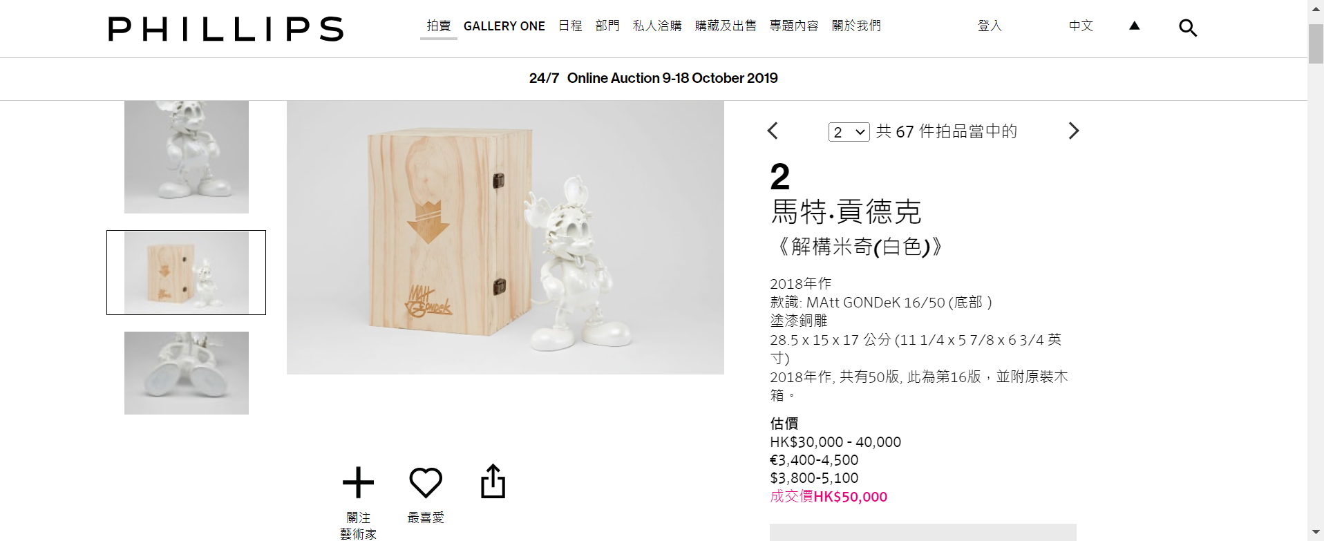1324x541 pixels.
Task: Open the 部門 menu
Action: coord(607,26)
